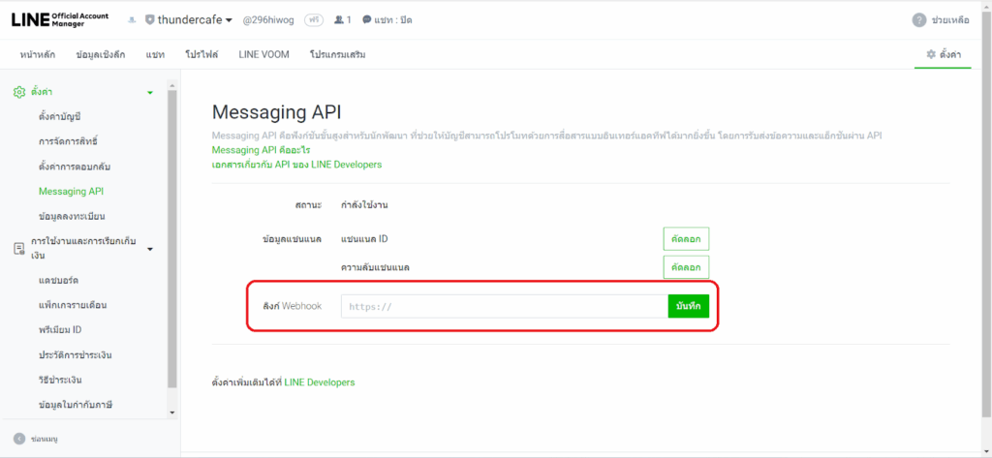Screen dimensions: 992x458
Task: Open the แชท tab in the top navigation
Action: (155, 54)
